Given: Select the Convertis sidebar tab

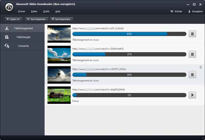Looking at the screenshot, I should coord(22,46).
